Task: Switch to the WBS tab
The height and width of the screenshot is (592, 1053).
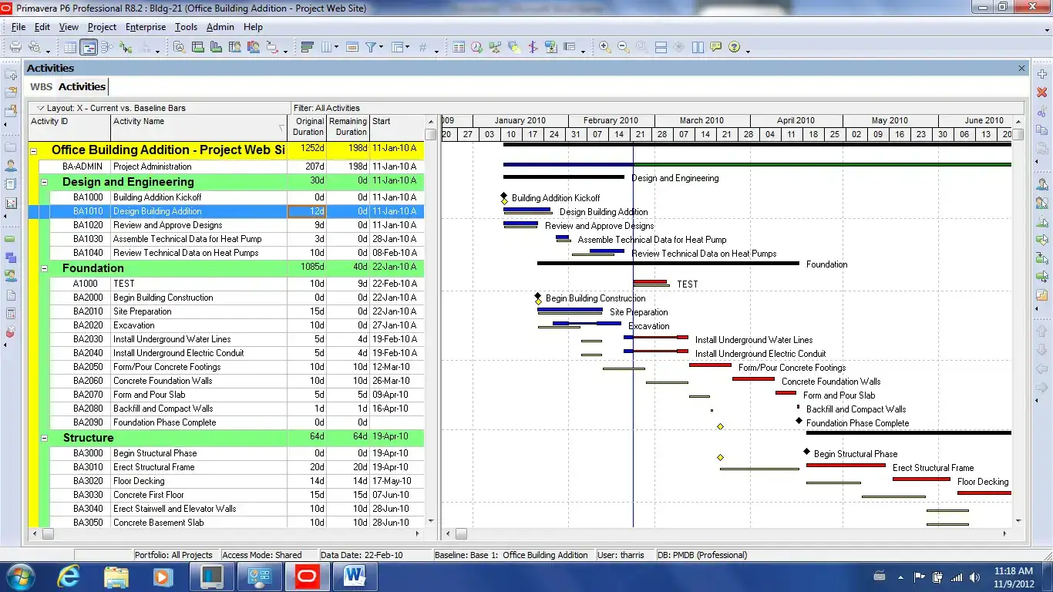Action: click(x=41, y=86)
